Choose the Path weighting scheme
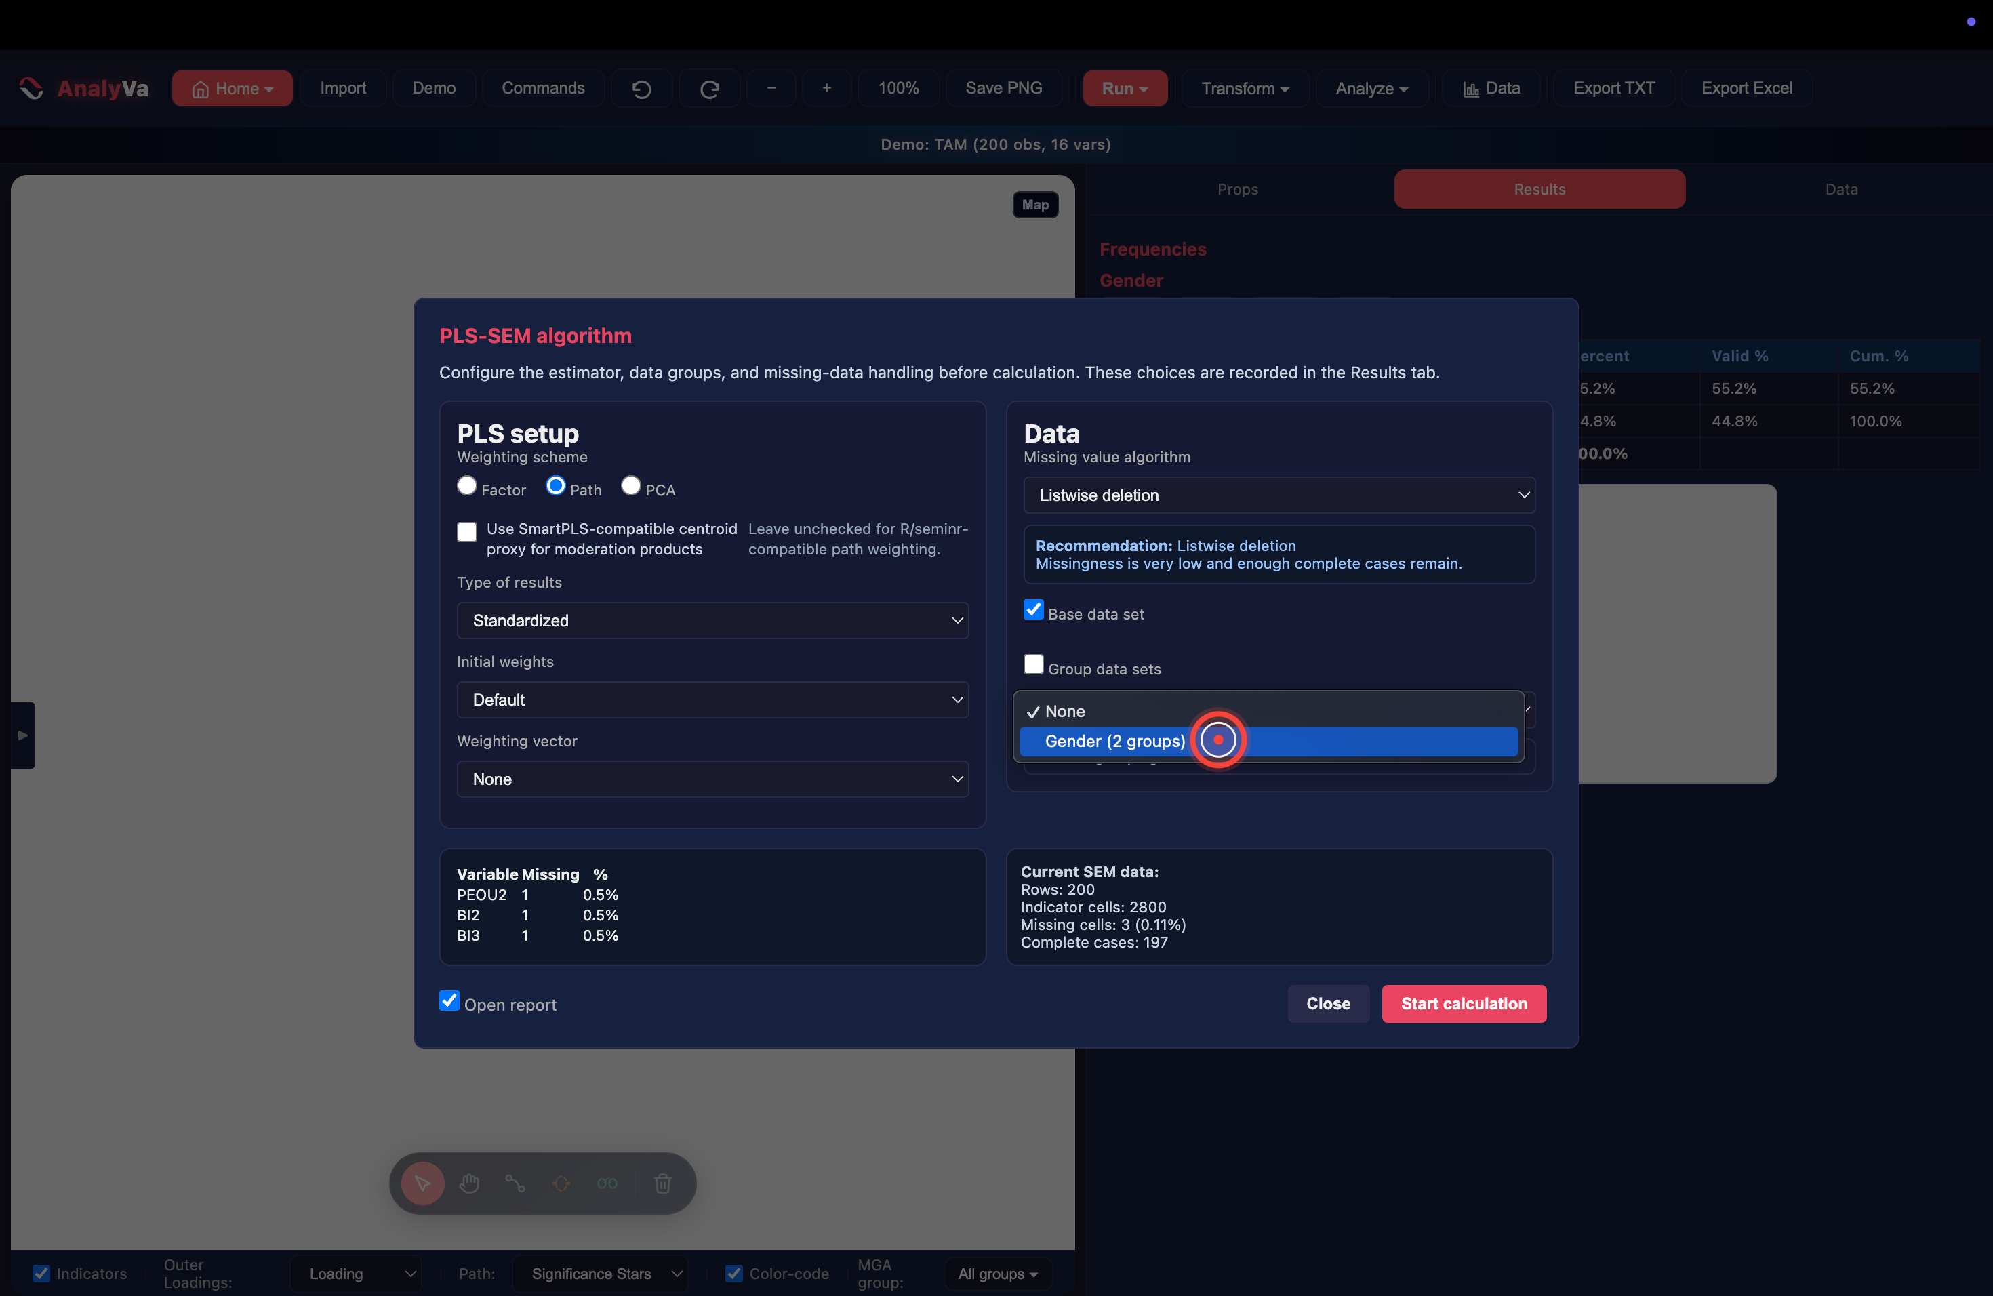Image resolution: width=1993 pixels, height=1296 pixels. pyautogui.click(x=555, y=485)
